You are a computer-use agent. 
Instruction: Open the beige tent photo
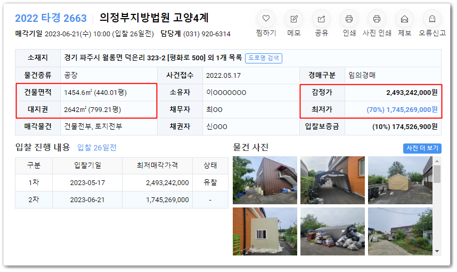pos(400,180)
